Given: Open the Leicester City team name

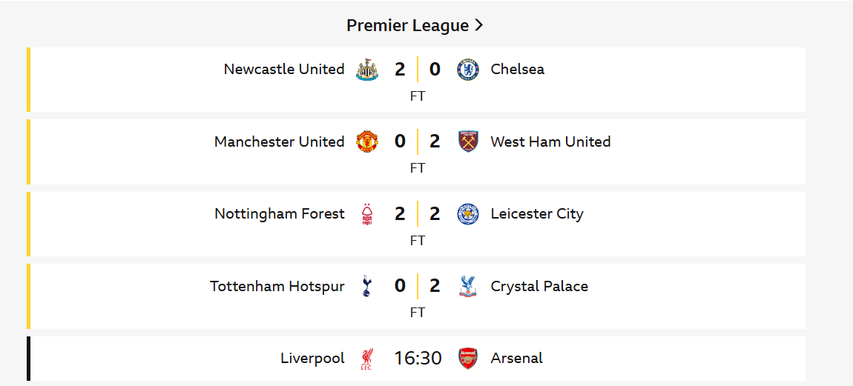Looking at the screenshot, I should click(537, 214).
